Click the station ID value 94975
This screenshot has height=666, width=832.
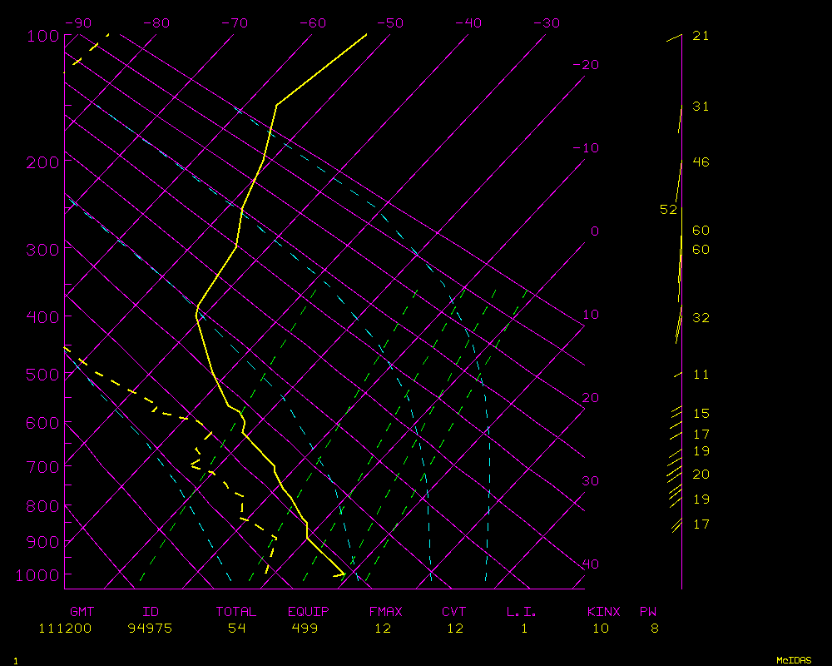150,629
